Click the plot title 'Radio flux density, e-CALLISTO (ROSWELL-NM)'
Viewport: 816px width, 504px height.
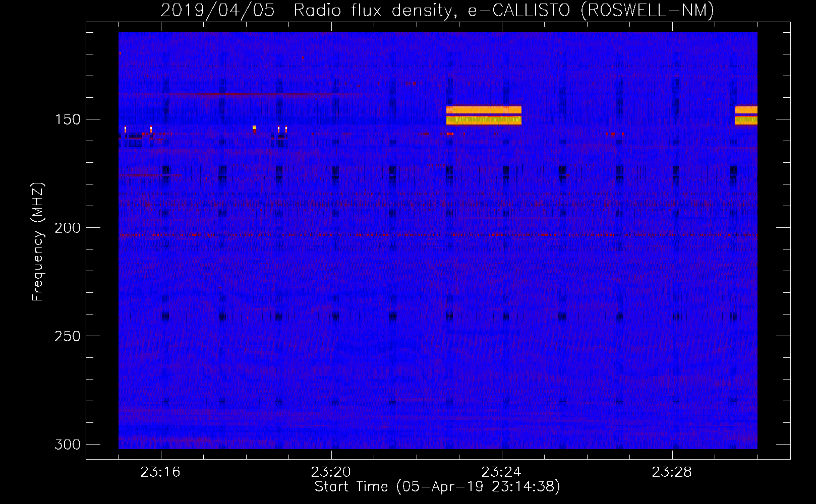pos(504,10)
